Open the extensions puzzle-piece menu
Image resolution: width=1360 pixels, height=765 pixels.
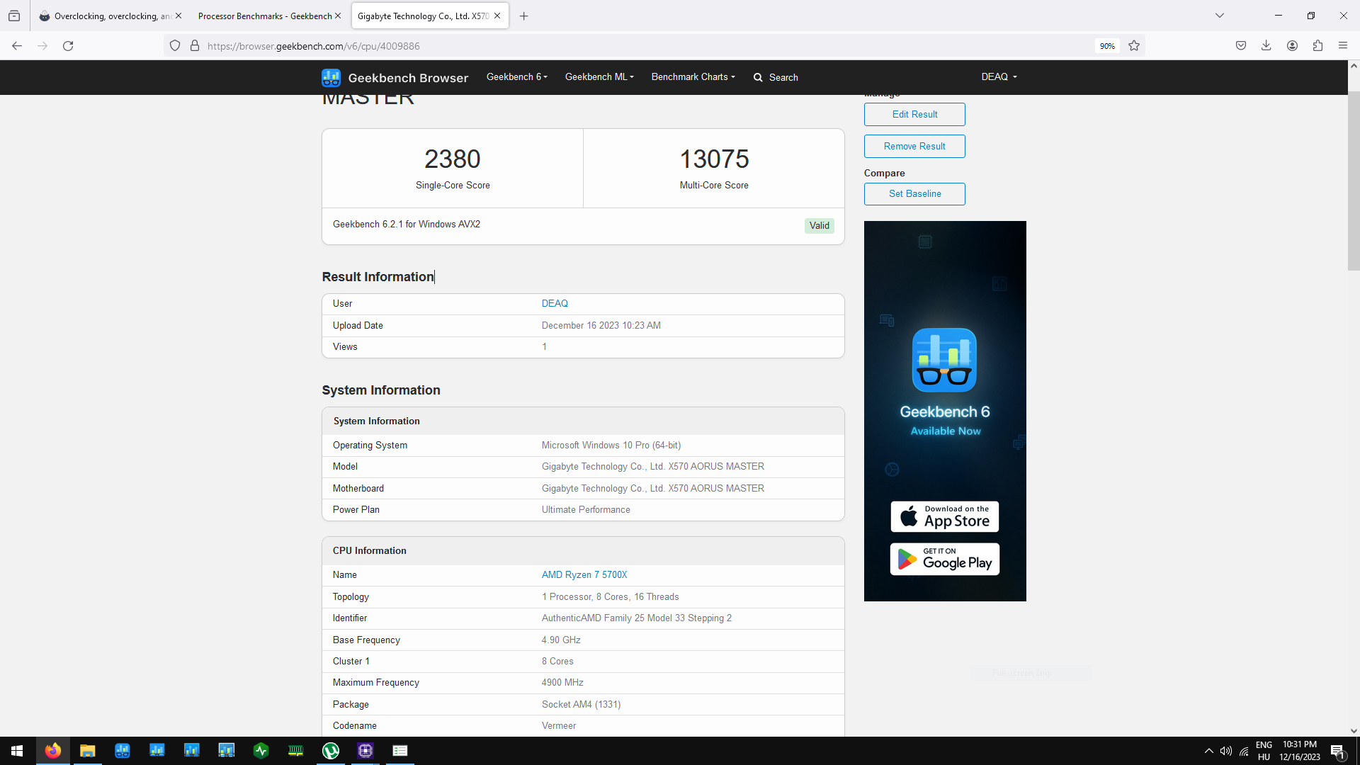[x=1317, y=46]
